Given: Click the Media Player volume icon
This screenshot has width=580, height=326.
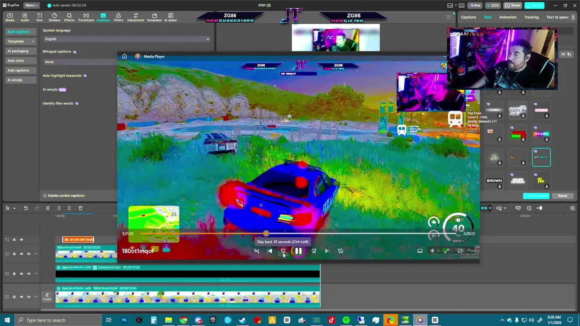Looking at the screenshot, I should pyautogui.click(x=432, y=251).
